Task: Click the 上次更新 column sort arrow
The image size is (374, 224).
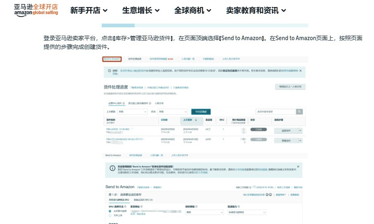Action: coord(196,120)
